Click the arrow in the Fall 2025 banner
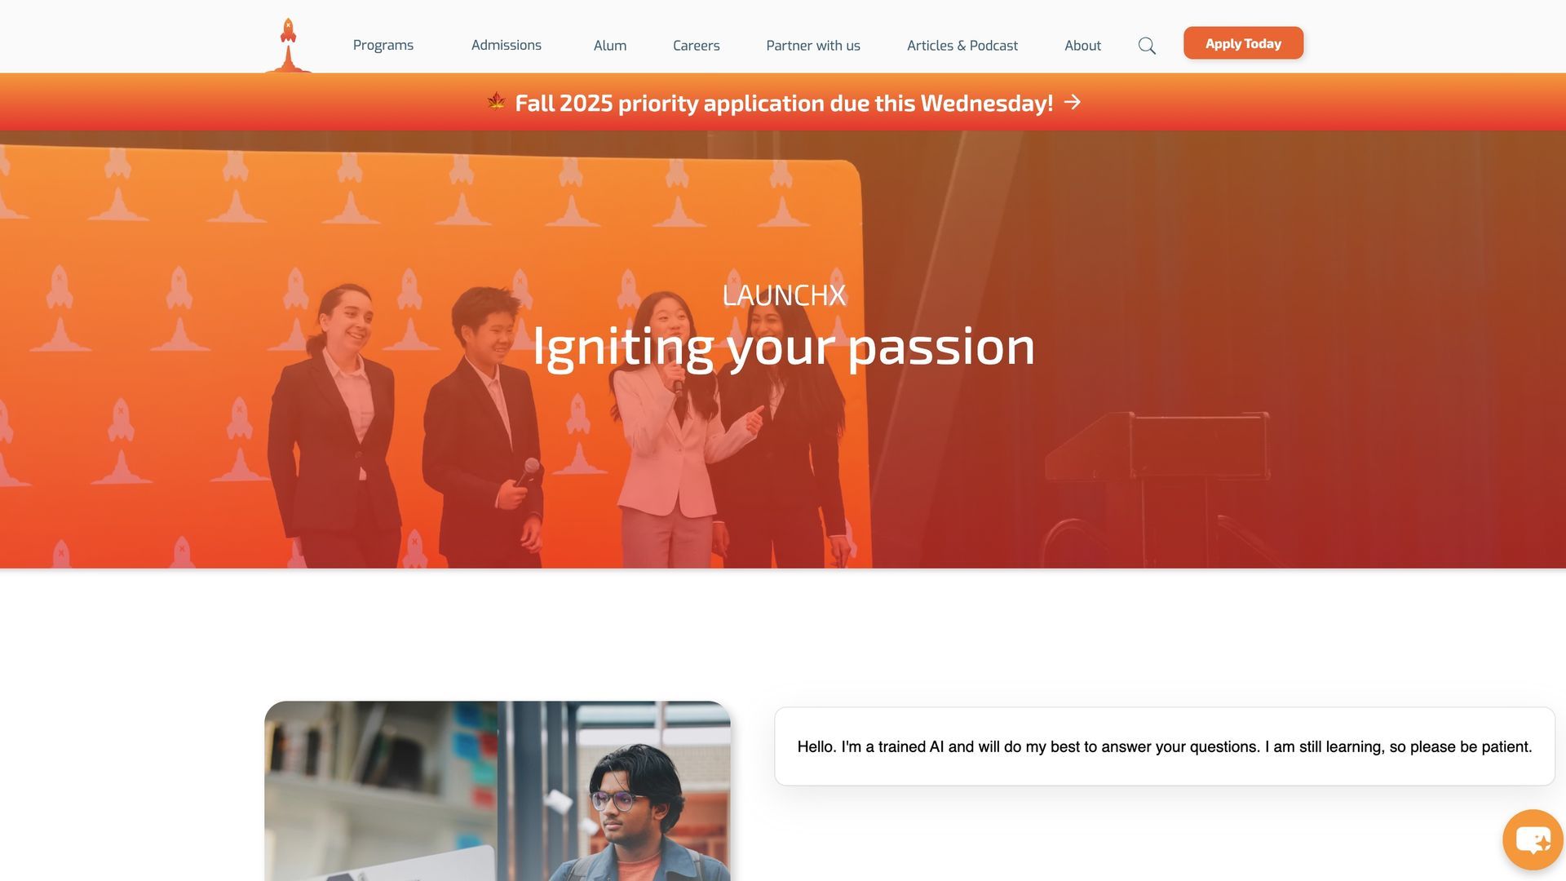 [x=1073, y=102]
